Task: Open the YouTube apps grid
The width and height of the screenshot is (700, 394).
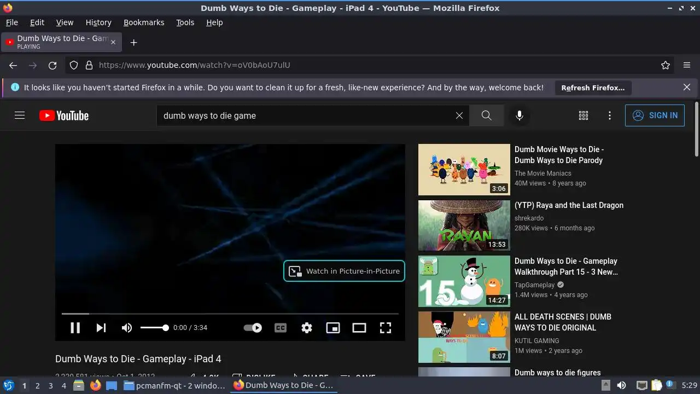Action: [x=584, y=115]
